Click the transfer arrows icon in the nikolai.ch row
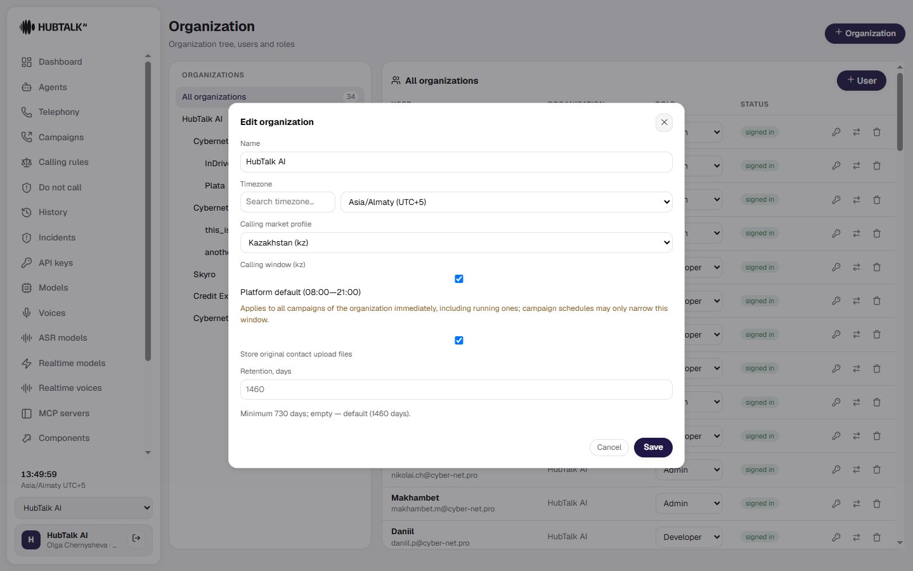Viewport: 913px width, 571px height. 857,469
